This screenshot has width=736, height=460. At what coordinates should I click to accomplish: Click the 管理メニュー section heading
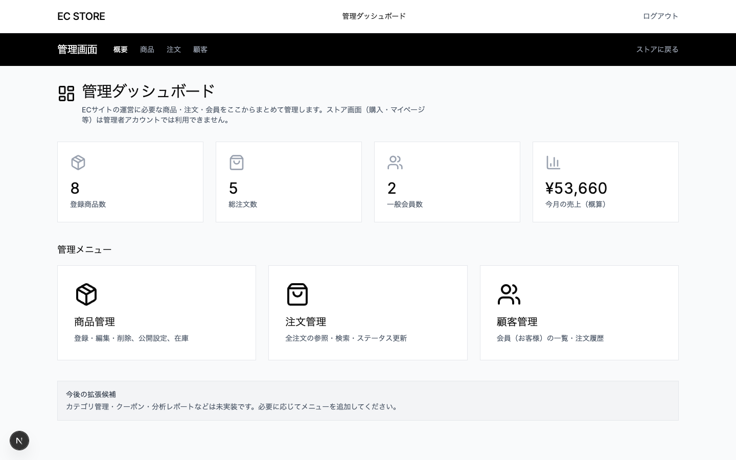[x=84, y=249]
